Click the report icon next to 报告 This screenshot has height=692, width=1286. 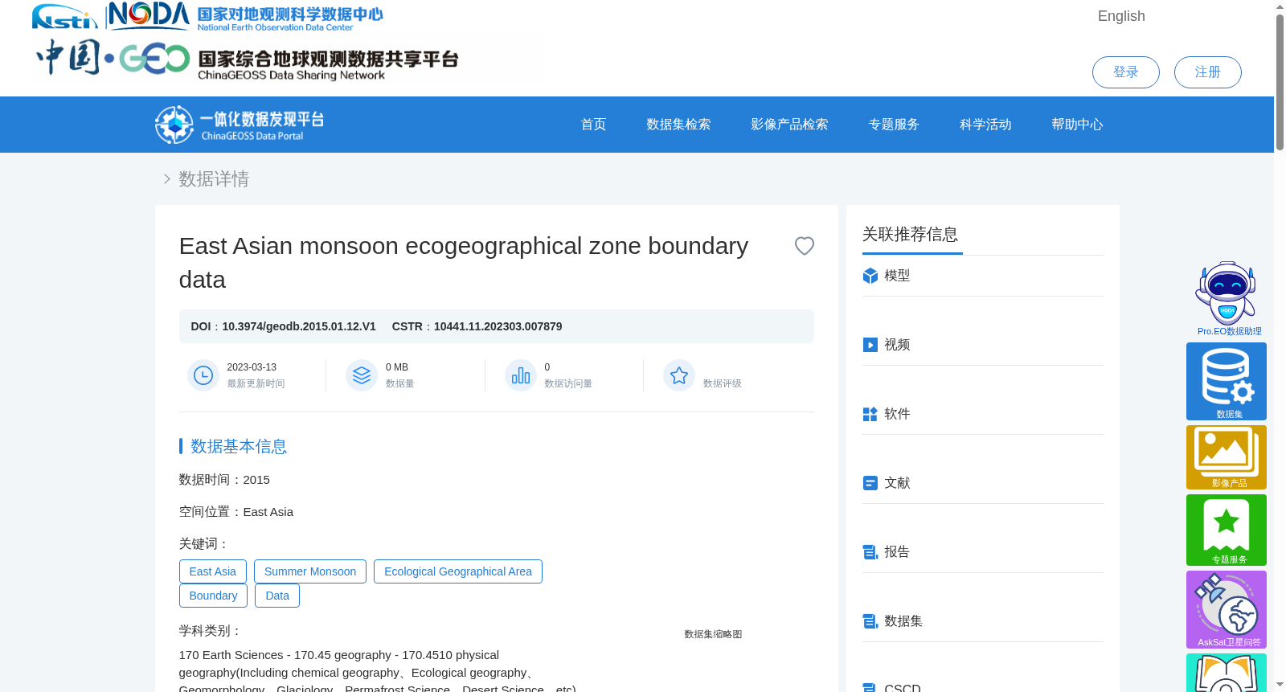(x=870, y=552)
